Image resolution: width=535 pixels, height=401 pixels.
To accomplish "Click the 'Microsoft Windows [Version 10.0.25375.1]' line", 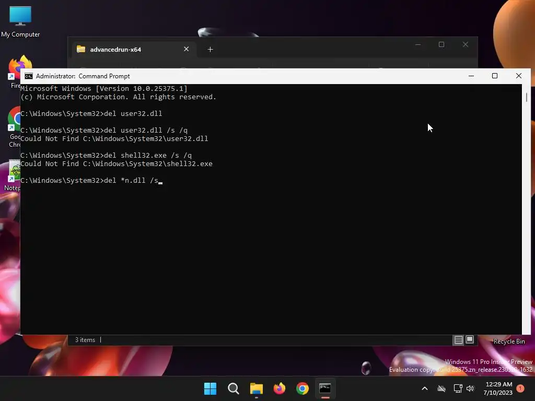I will tap(104, 89).
